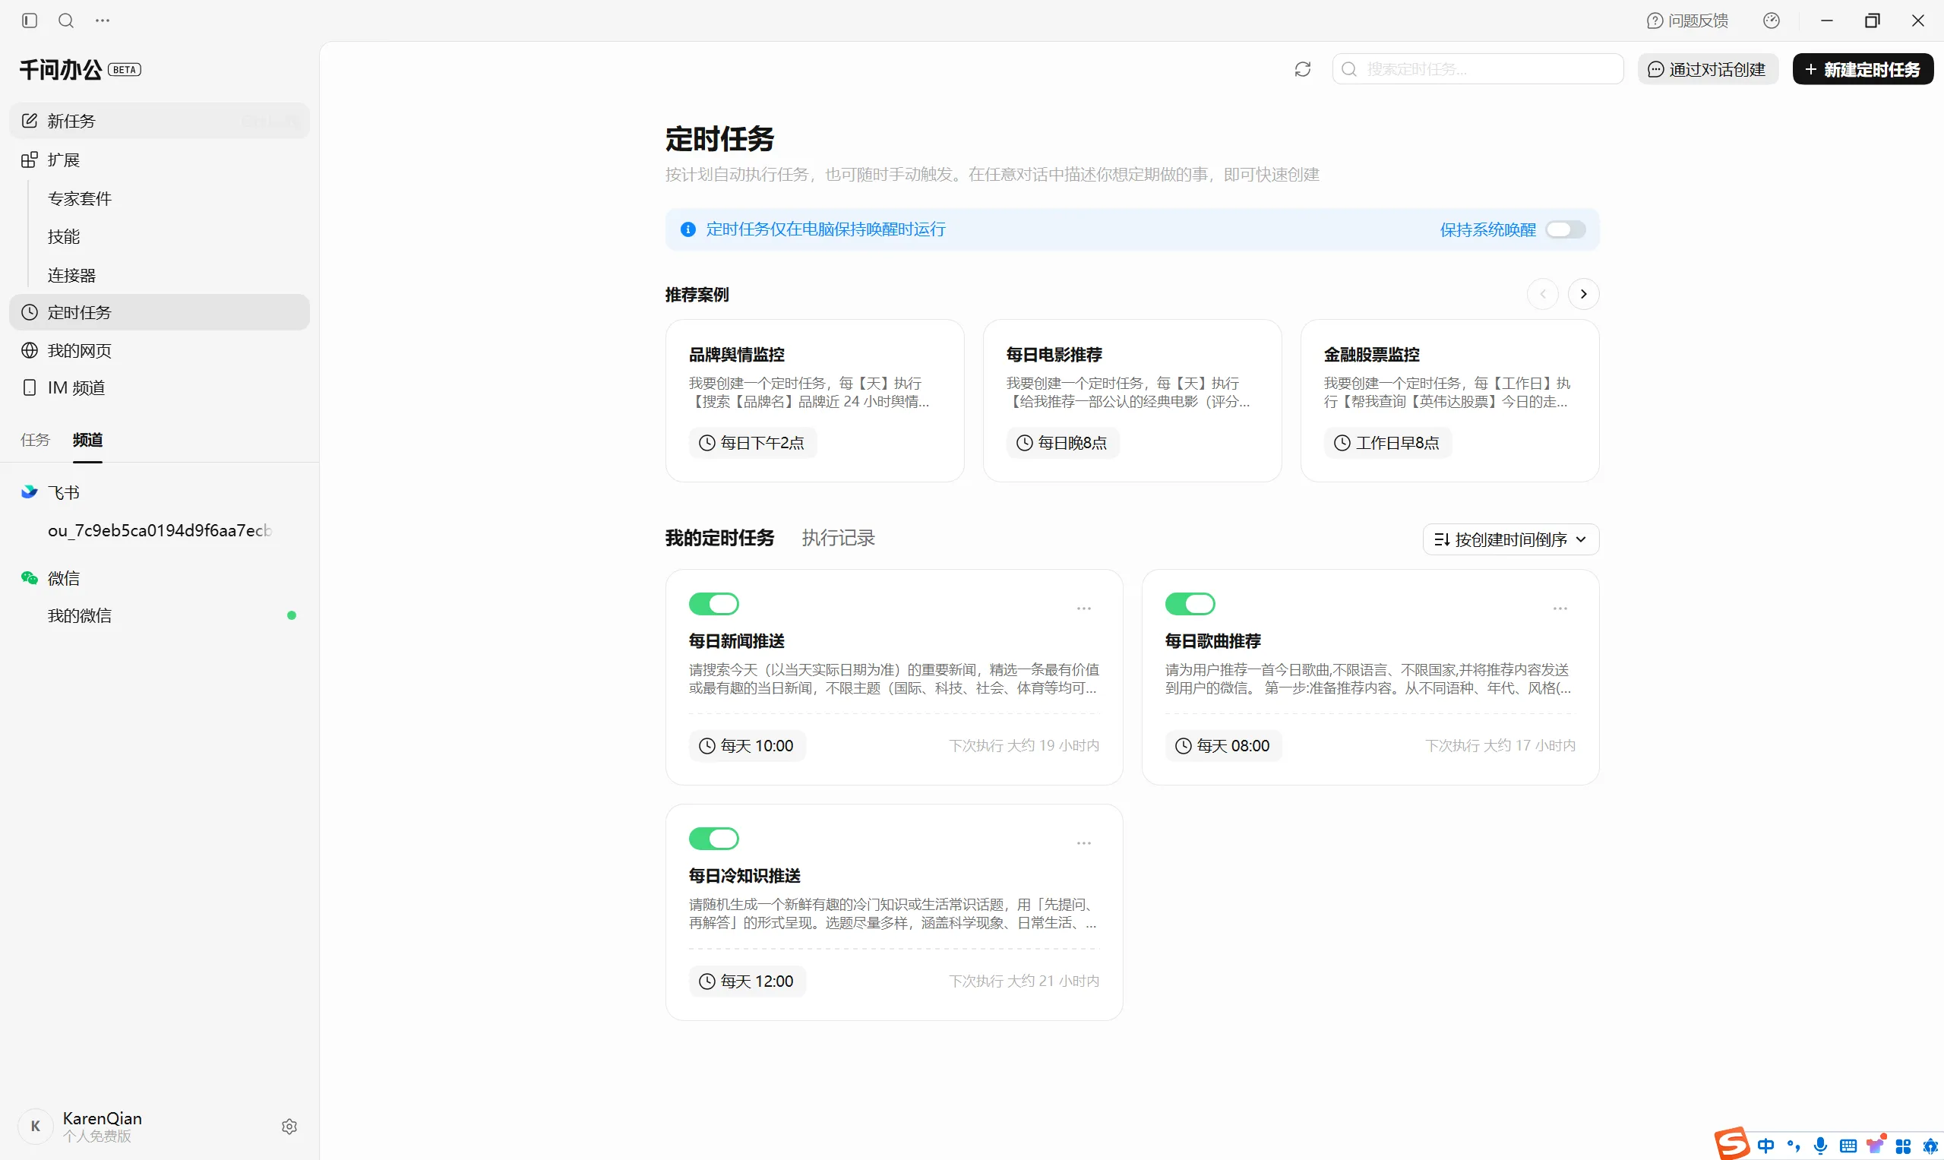This screenshot has width=1944, height=1160.
Task: Click the 每天 12:00 schedule chip
Action: click(748, 981)
